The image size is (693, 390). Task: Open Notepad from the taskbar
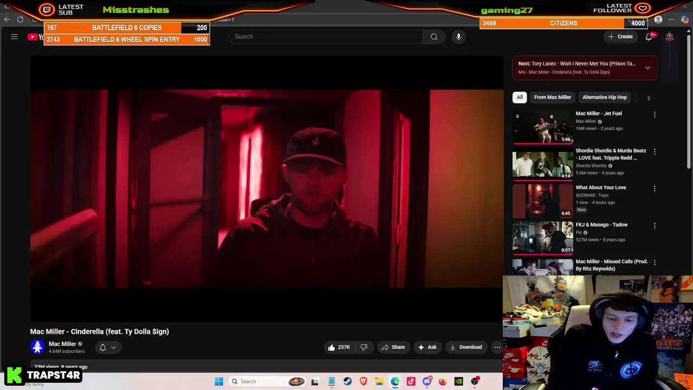point(331,381)
